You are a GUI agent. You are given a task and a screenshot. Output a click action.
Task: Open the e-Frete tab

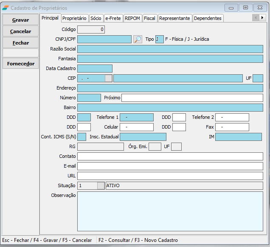[113, 18]
